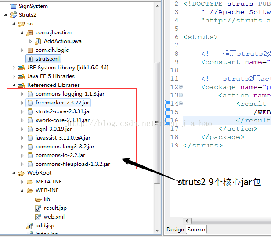The height and width of the screenshot is (237, 271).
Task: Select the freemarker-2.3.22.jar label
Action: pos(62,103)
